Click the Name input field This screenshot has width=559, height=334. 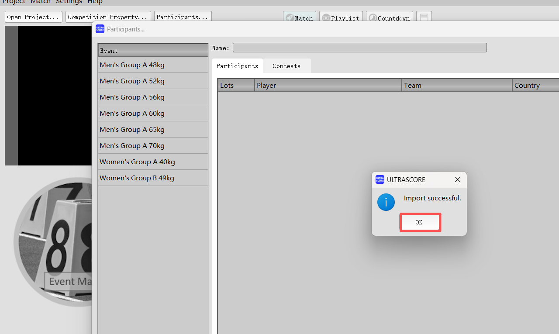coord(359,48)
